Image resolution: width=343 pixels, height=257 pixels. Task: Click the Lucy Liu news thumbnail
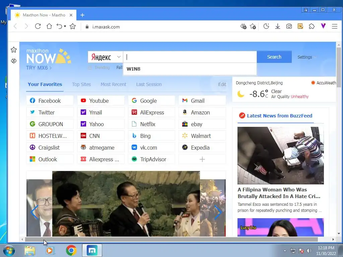[x=281, y=227]
